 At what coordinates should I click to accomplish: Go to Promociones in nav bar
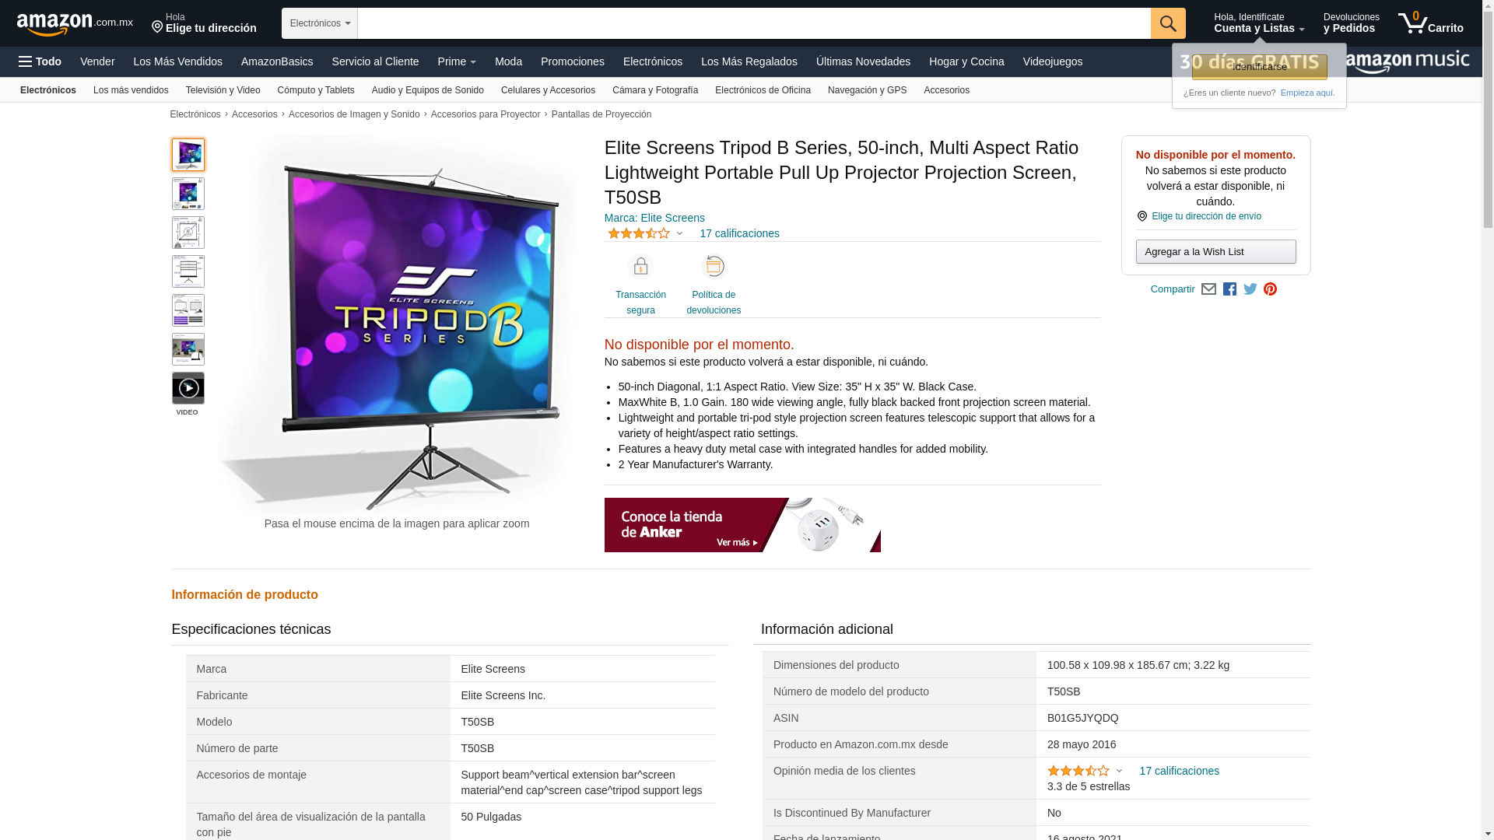point(573,61)
